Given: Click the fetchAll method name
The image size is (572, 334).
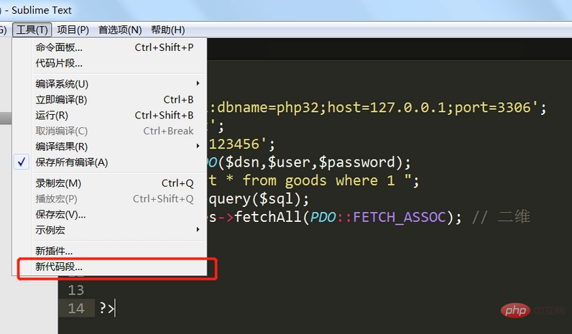Looking at the screenshot, I should [268, 217].
